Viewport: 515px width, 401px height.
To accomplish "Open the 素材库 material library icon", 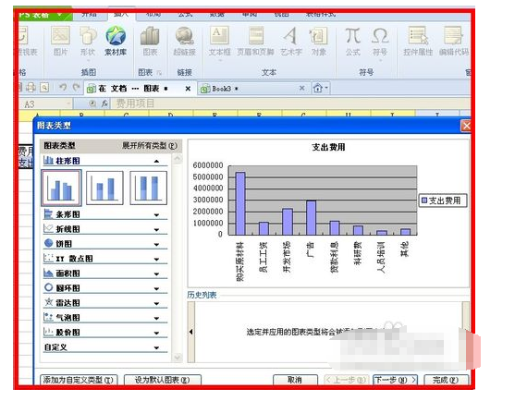I will coord(116,41).
